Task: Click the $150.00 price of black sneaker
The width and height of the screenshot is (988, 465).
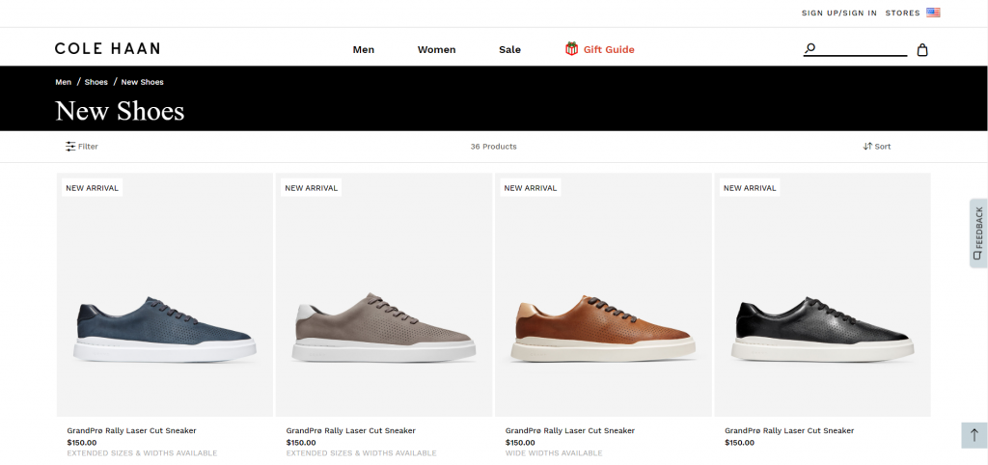Action: [740, 442]
